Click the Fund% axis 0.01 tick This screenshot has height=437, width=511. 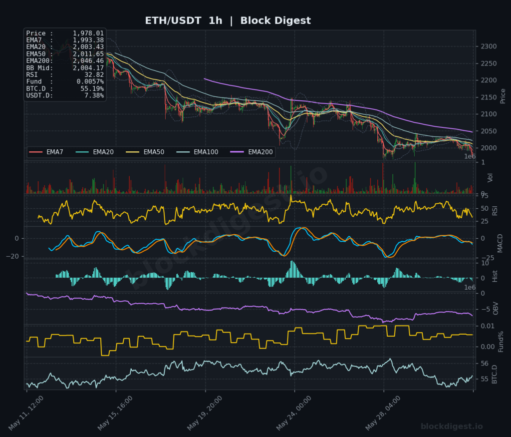pyautogui.click(x=488, y=326)
